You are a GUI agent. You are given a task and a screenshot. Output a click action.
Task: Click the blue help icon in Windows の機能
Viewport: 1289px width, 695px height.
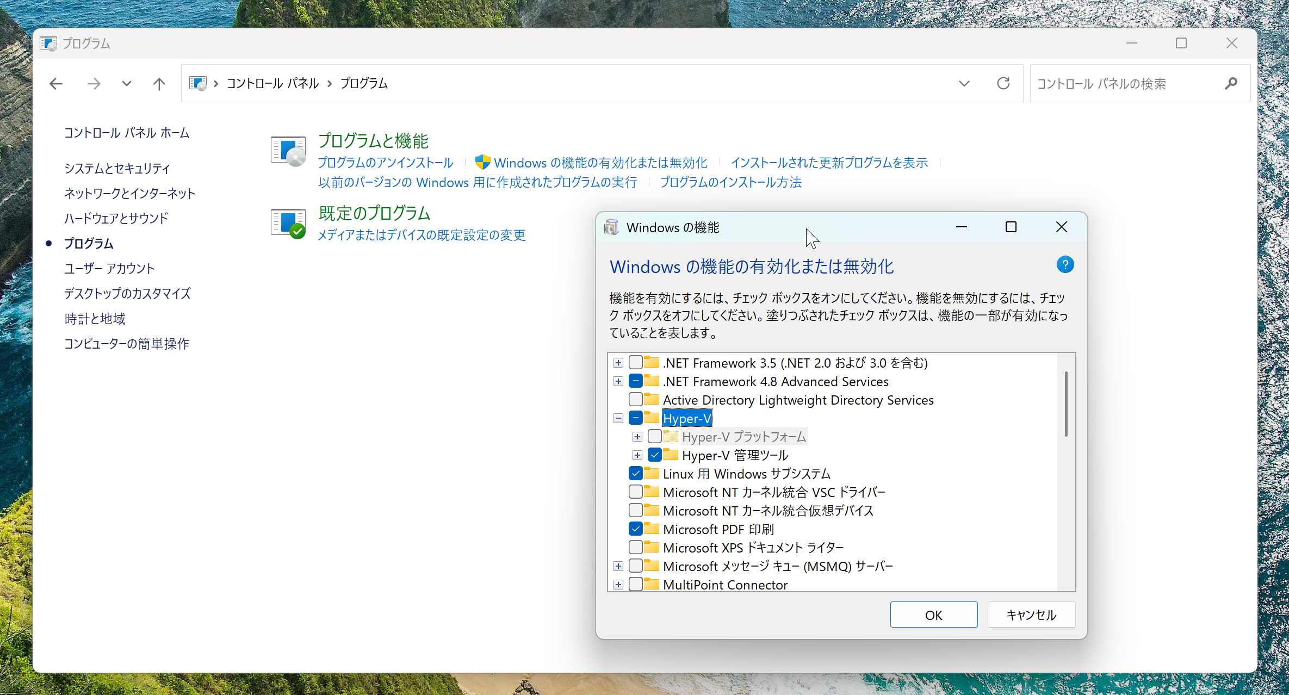click(1065, 265)
